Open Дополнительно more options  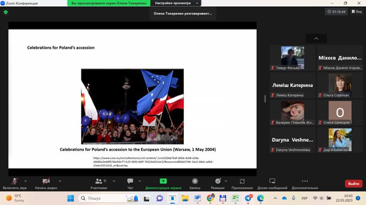pos(305,183)
